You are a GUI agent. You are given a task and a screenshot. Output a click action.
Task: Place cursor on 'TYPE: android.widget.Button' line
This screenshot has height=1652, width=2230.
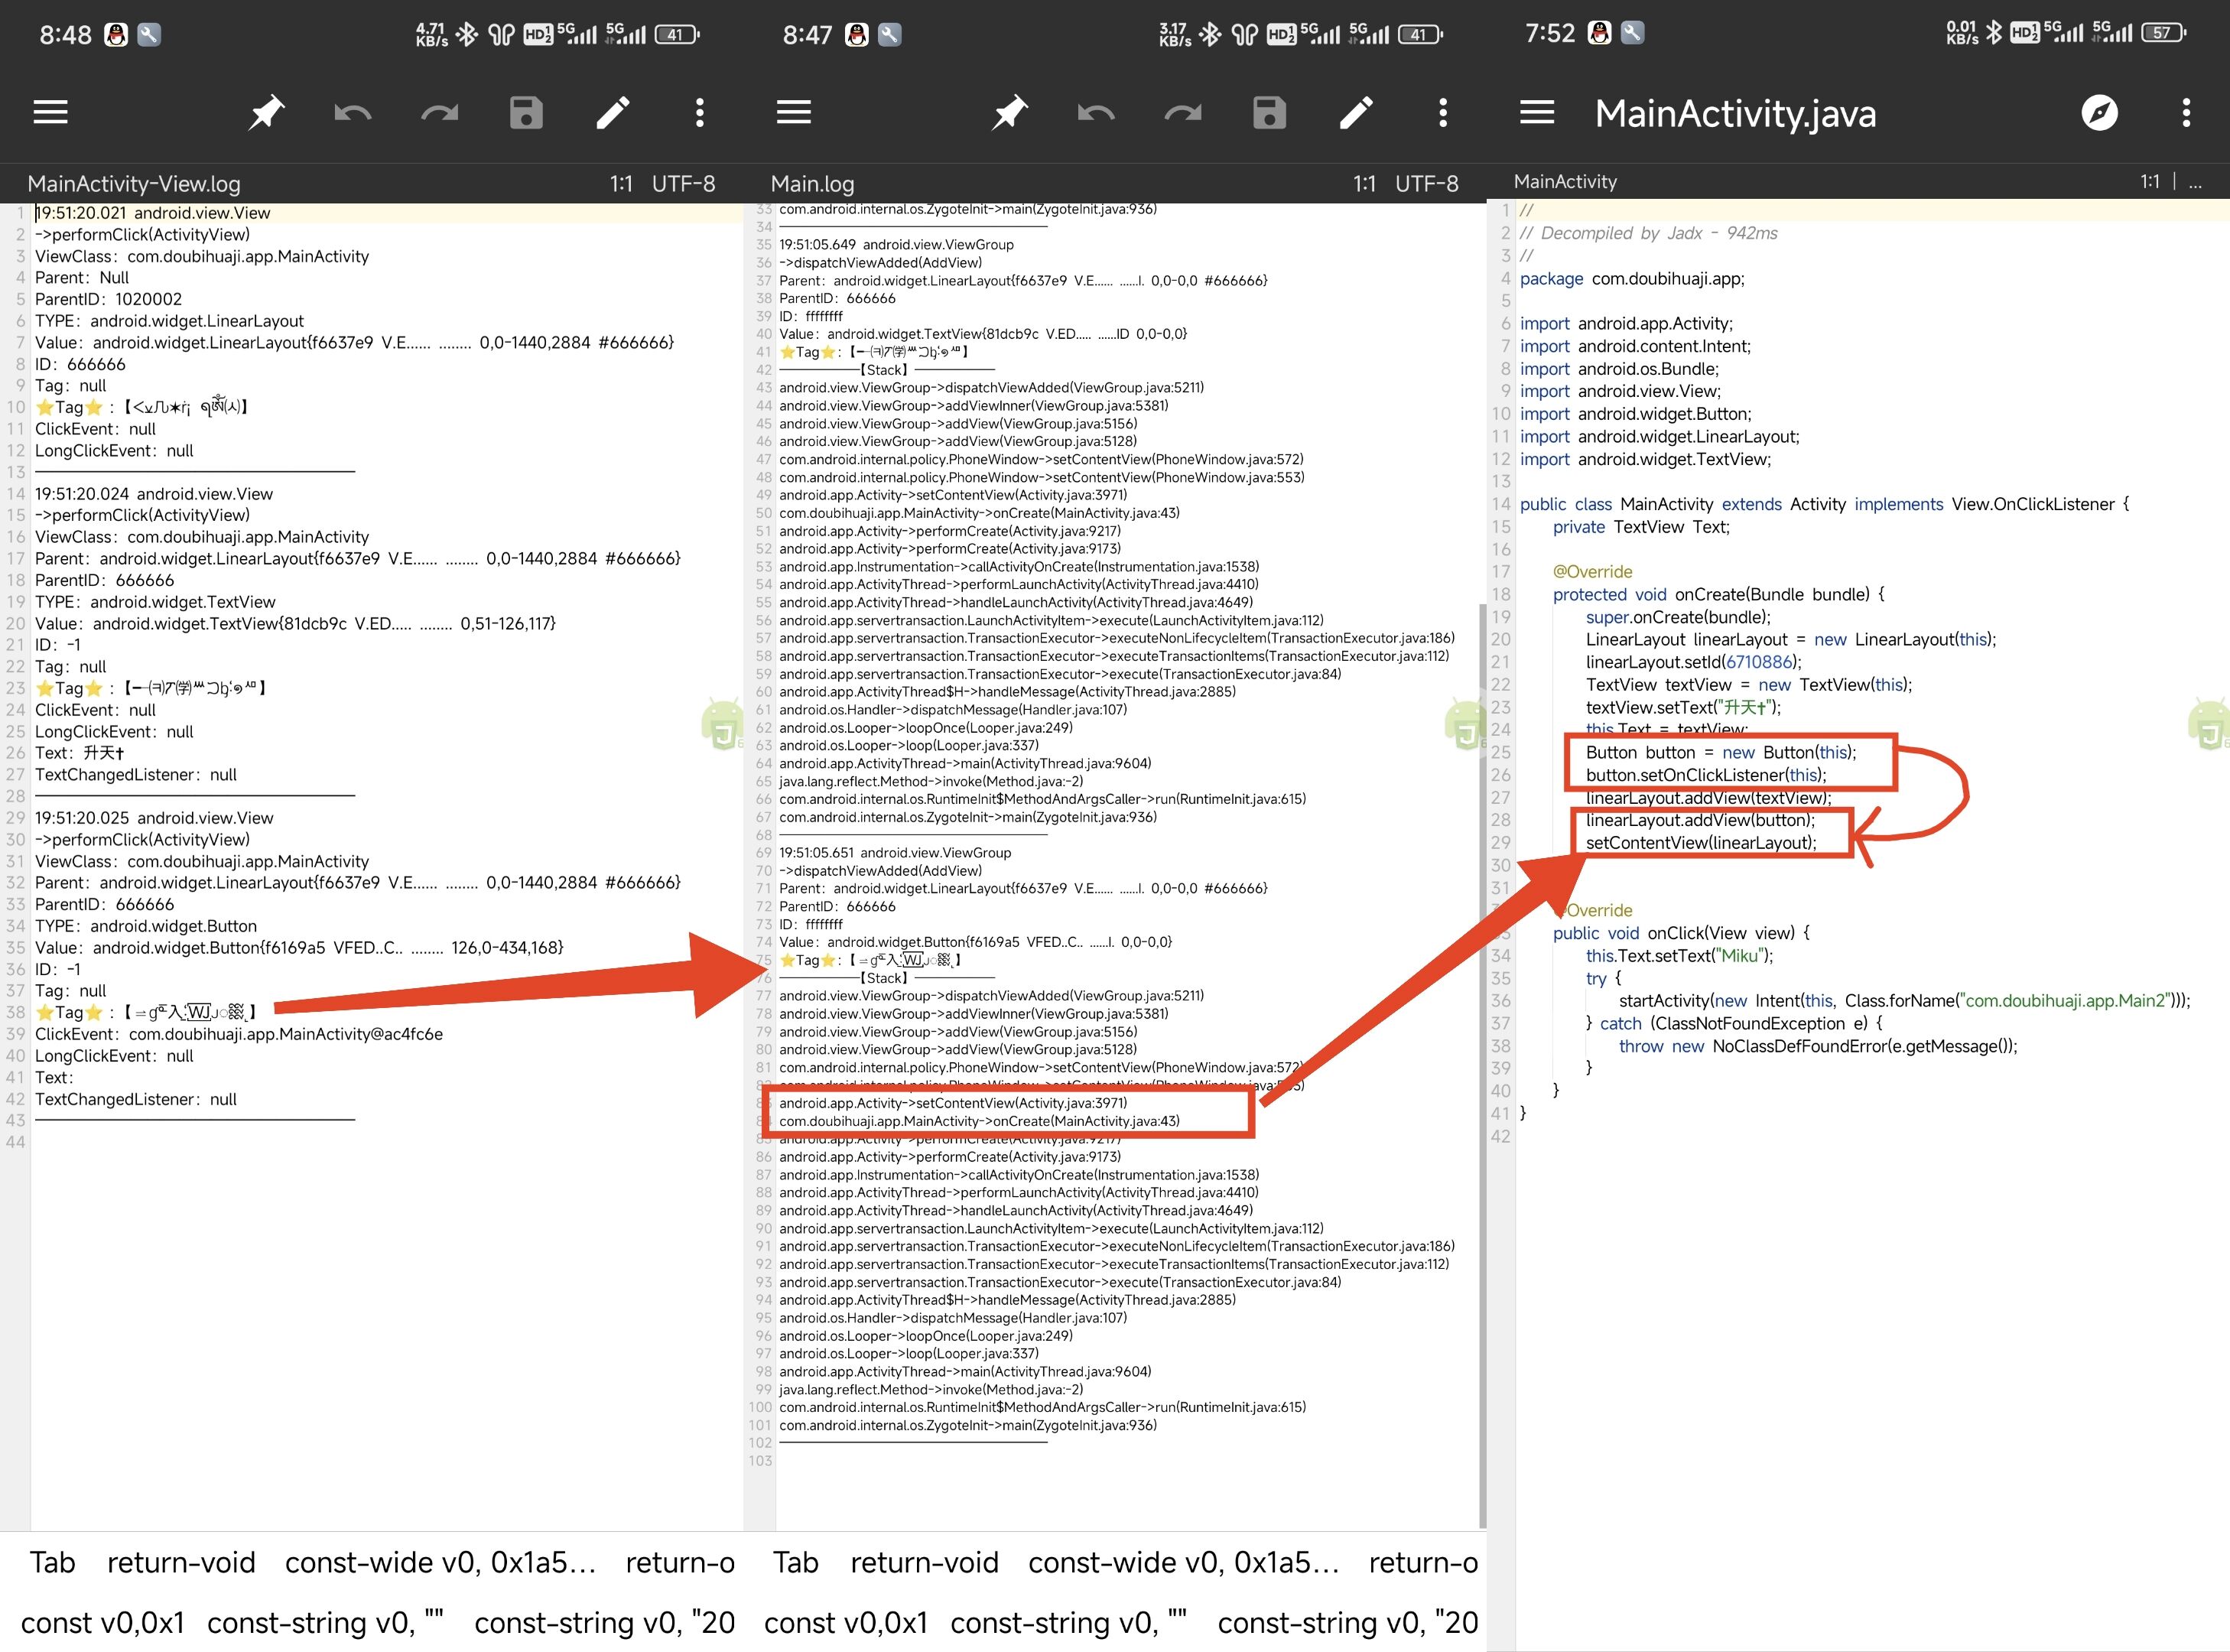[x=146, y=926]
